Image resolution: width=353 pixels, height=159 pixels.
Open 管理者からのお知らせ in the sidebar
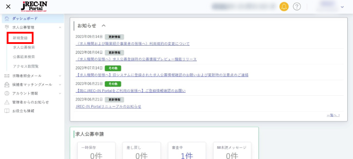pos(30,102)
